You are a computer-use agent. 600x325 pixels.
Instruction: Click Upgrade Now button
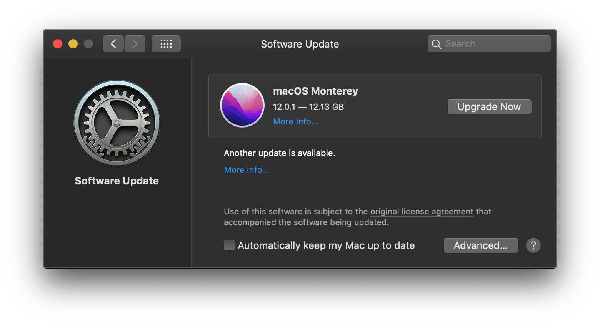(x=489, y=107)
